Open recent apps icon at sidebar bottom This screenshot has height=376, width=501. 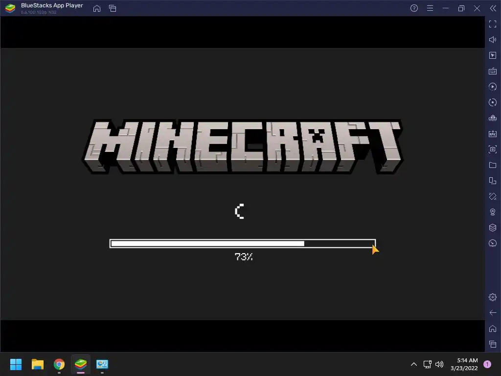point(492,344)
